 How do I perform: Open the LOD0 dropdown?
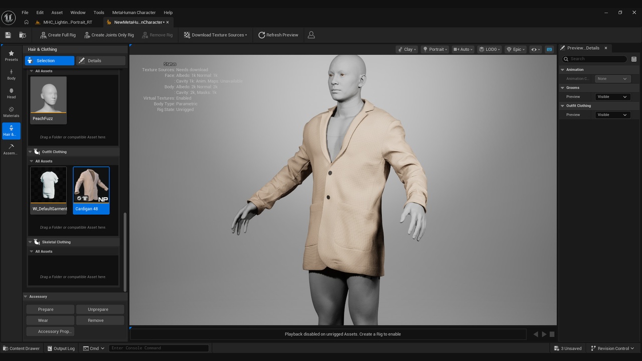pos(489,49)
